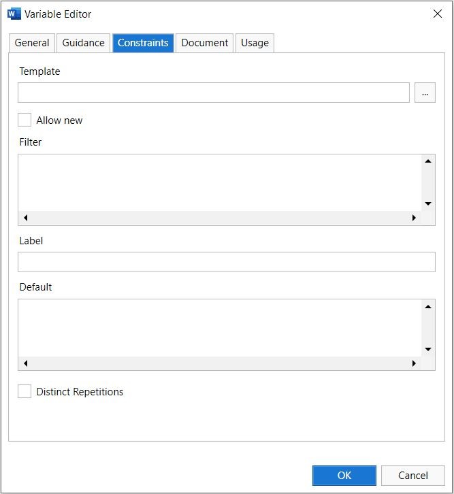Click Filter box scroll up arrow

pyautogui.click(x=428, y=161)
